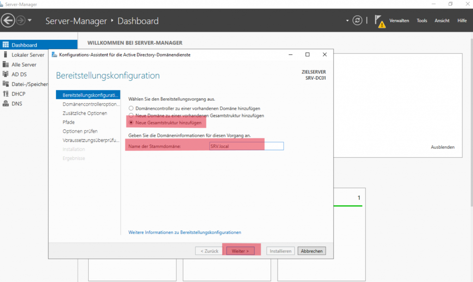Click the 'Name der Stammdomäne' input field
Image resolution: width=473 pixels, height=282 pixels.
coord(245,147)
